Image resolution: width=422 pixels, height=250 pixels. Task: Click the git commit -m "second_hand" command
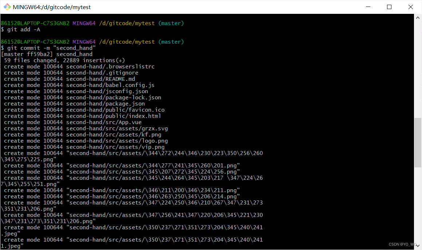48,48
